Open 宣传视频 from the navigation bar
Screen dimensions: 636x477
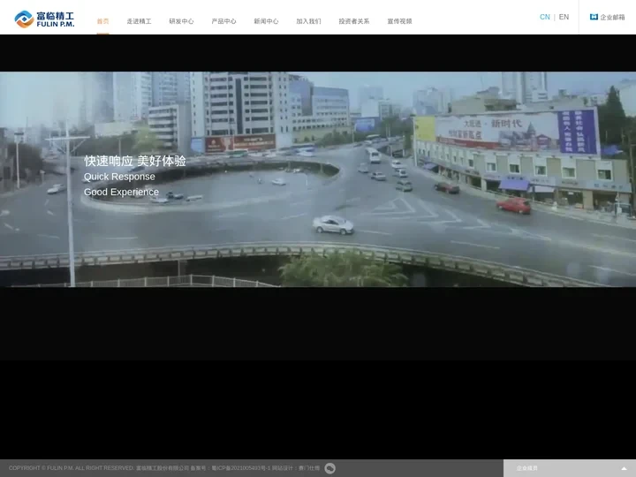point(399,21)
